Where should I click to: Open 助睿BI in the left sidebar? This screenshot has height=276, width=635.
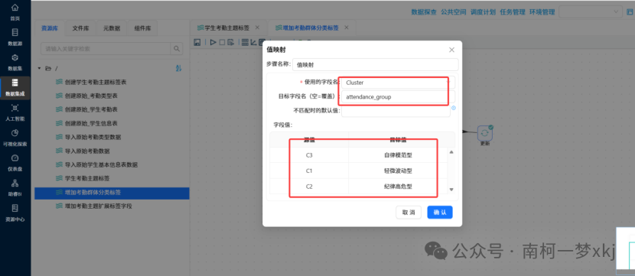click(x=15, y=188)
